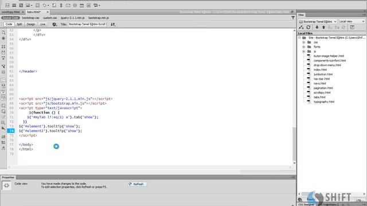Click the code scrollbar down arrow
367x206 pixels.
[x=294, y=163]
